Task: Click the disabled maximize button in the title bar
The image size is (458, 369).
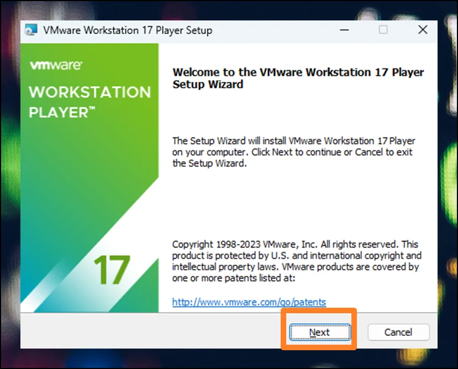Action: (x=383, y=30)
